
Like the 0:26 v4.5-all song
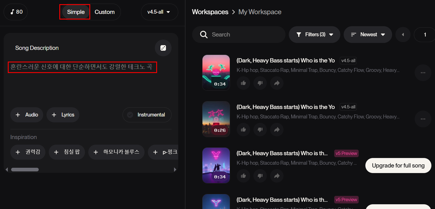pyautogui.click(x=243, y=130)
